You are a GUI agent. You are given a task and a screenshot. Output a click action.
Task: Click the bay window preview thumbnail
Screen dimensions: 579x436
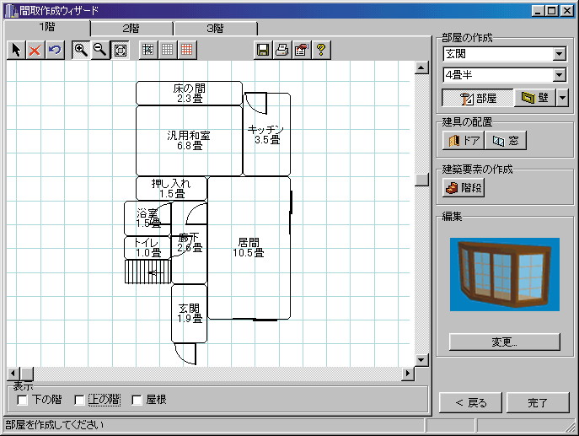click(x=504, y=274)
